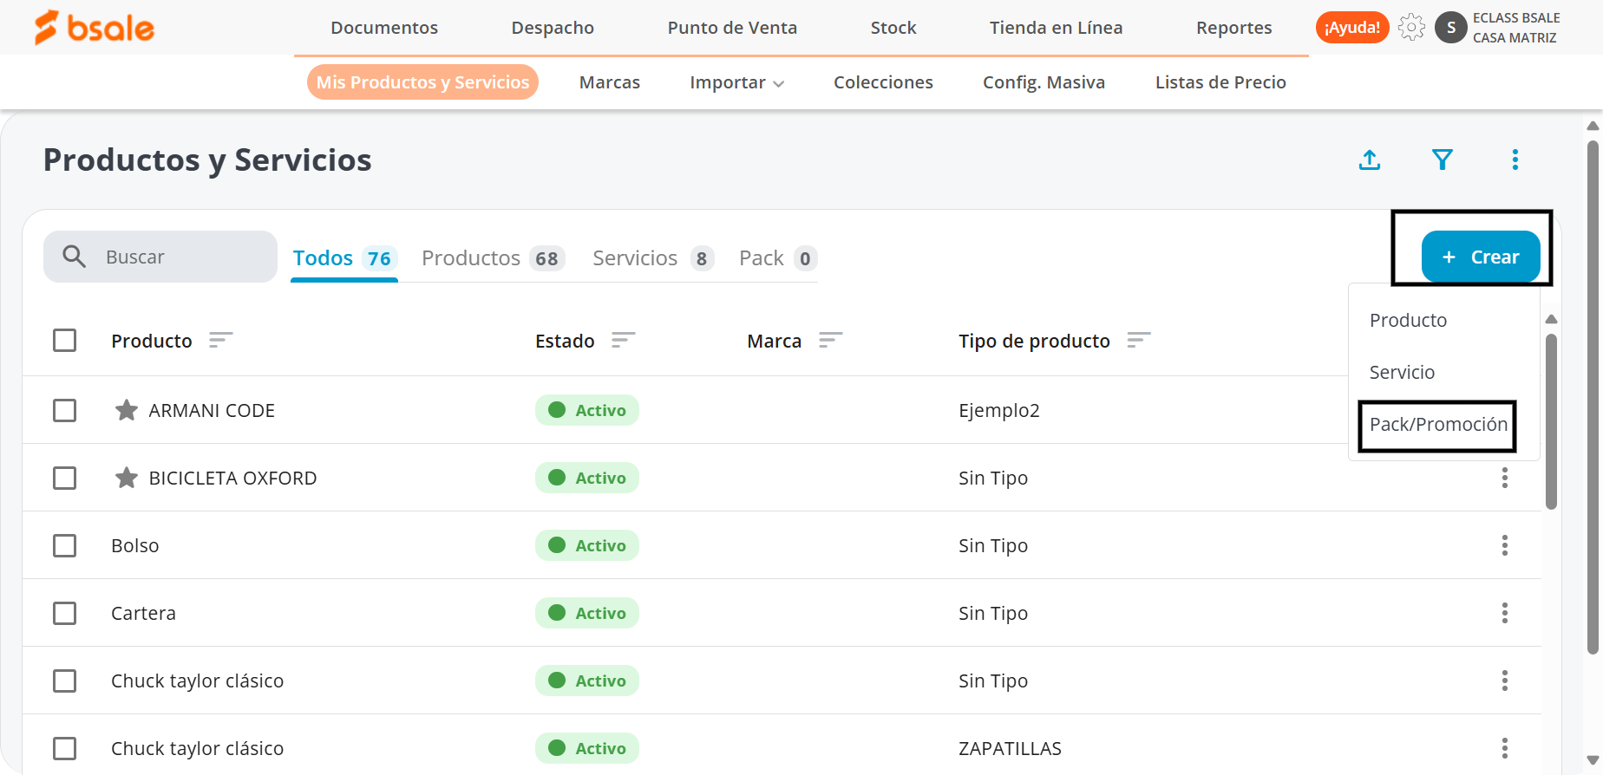The image size is (1603, 775).
Task: Sort by Tipo de producto icon
Action: (x=1139, y=340)
